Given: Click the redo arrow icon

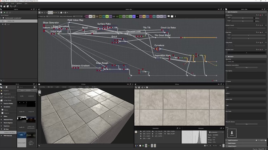Looking at the screenshot, I should coord(15,6).
